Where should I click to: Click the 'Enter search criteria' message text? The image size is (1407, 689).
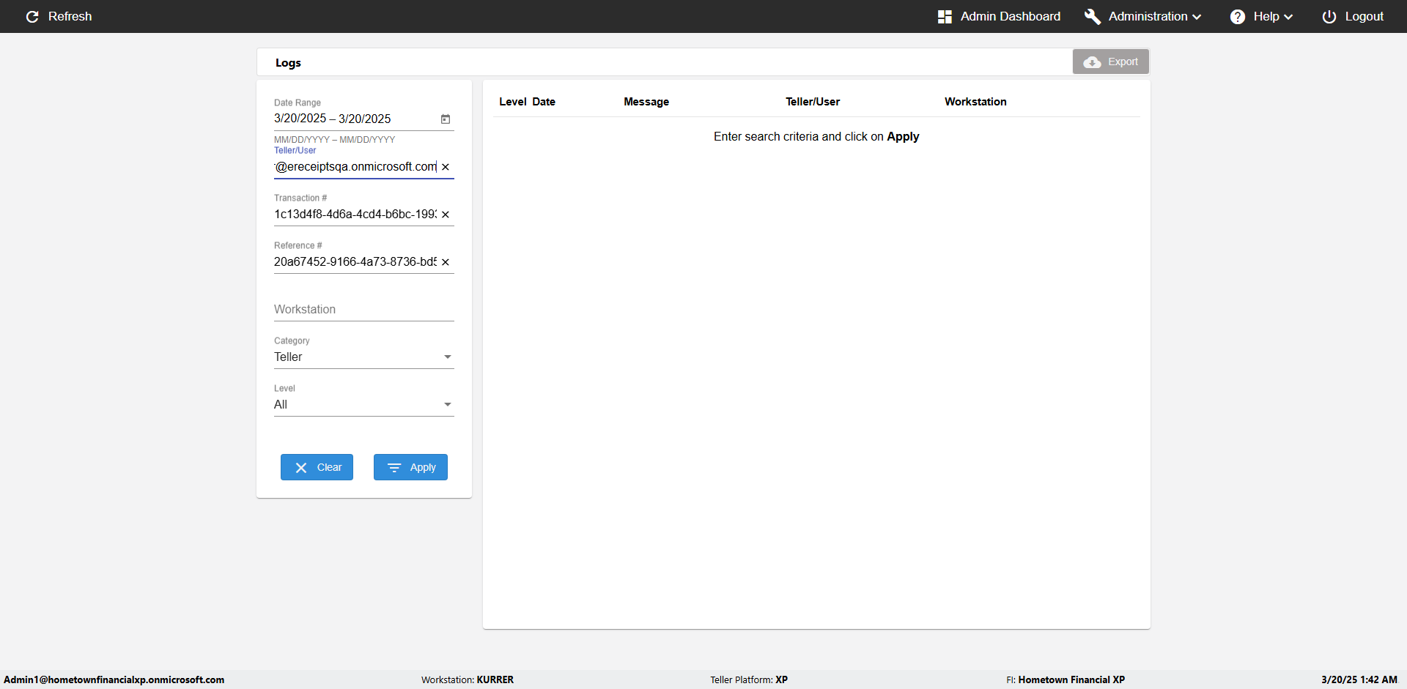pos(816,136)
